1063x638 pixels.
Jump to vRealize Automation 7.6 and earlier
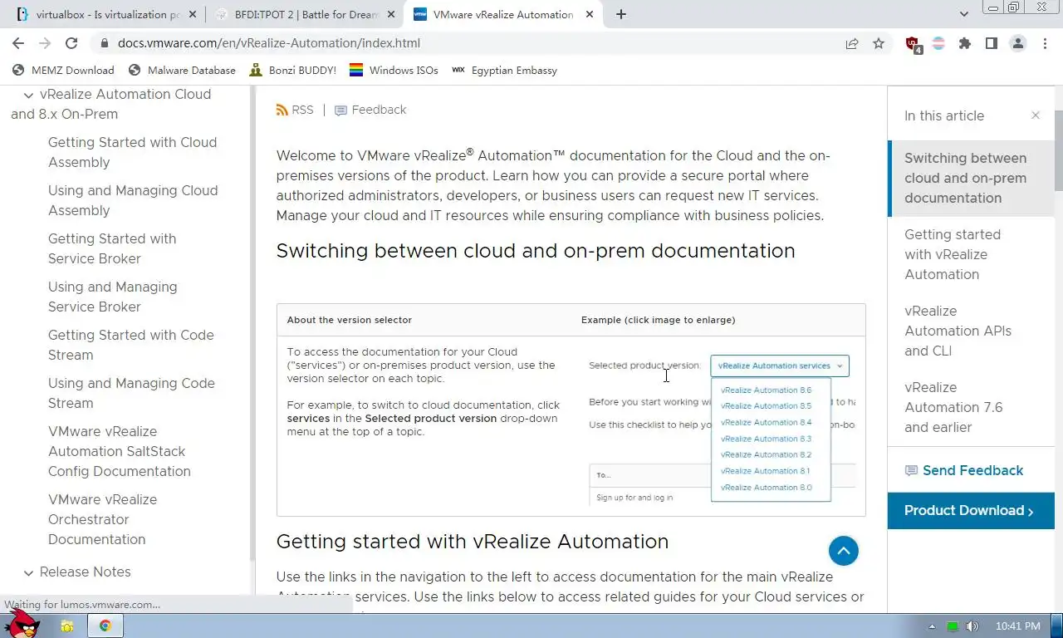pos(953,407)
